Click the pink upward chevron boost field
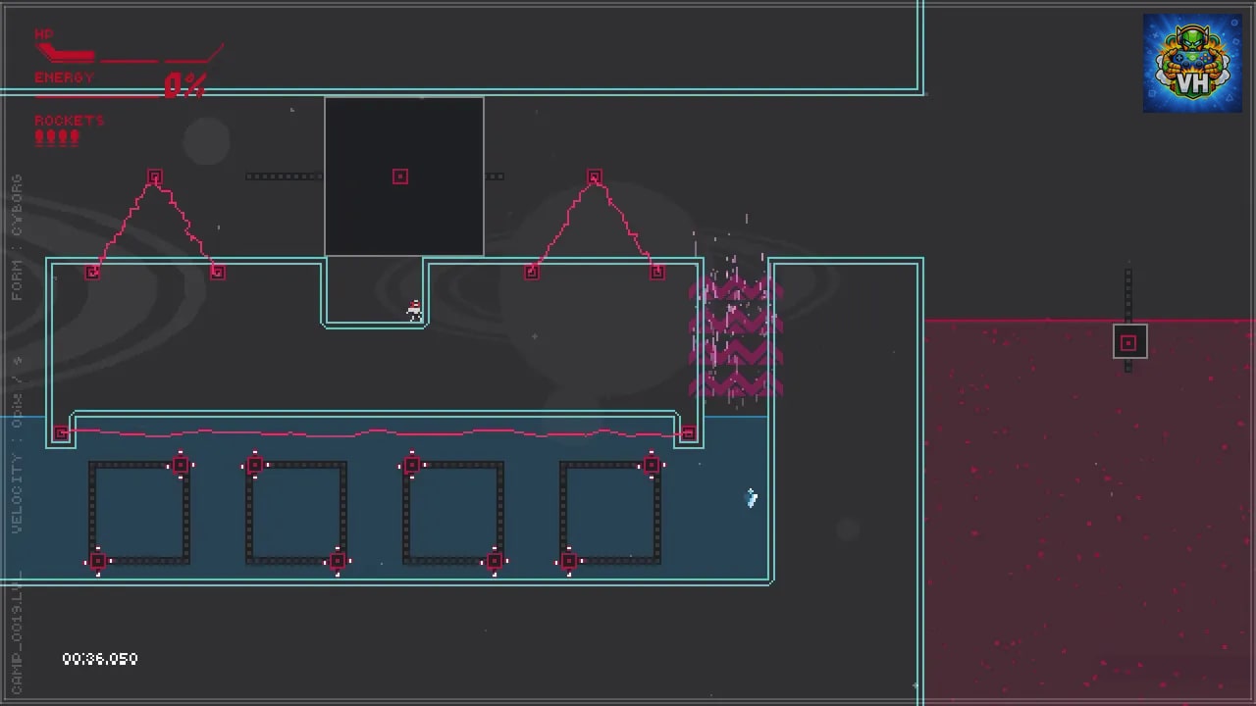 [736, 337]
